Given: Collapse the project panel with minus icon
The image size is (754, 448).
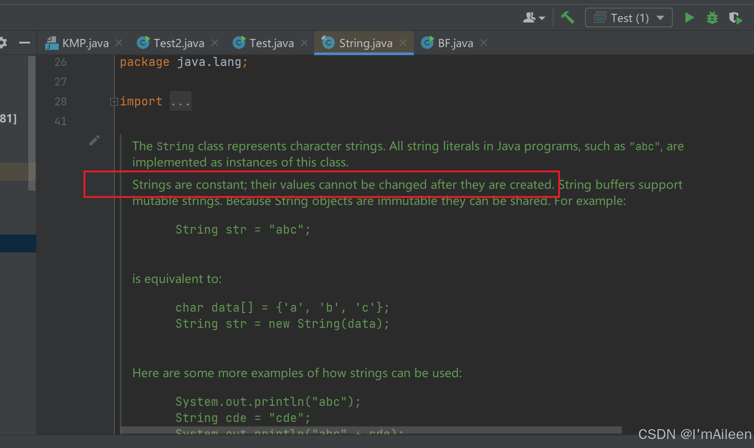Looking at the screenshot, I should 25,43.
